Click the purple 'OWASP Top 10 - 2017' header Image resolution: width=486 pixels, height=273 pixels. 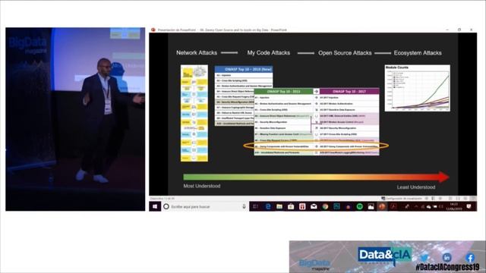coord(349,91)
